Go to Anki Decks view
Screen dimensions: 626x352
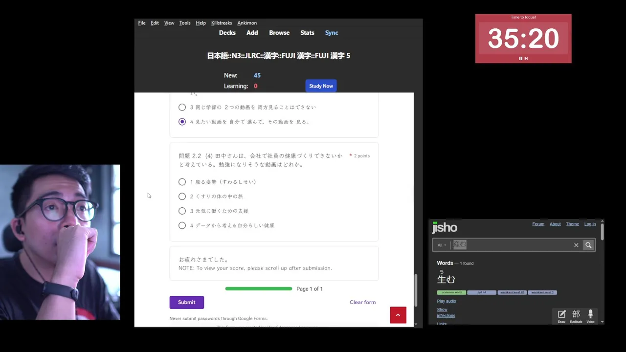(x=227, y=33)
